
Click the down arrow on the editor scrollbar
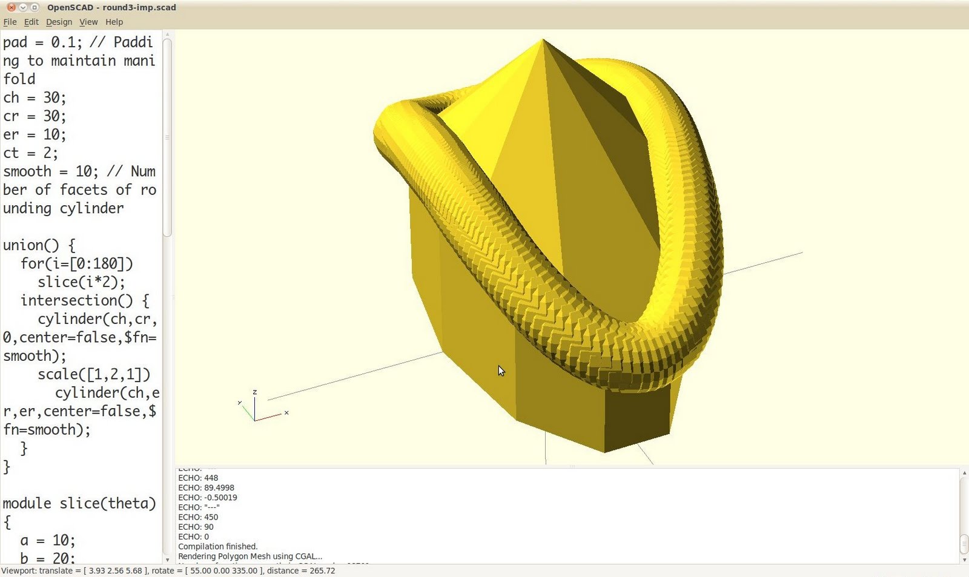click(x=168, y=560)
